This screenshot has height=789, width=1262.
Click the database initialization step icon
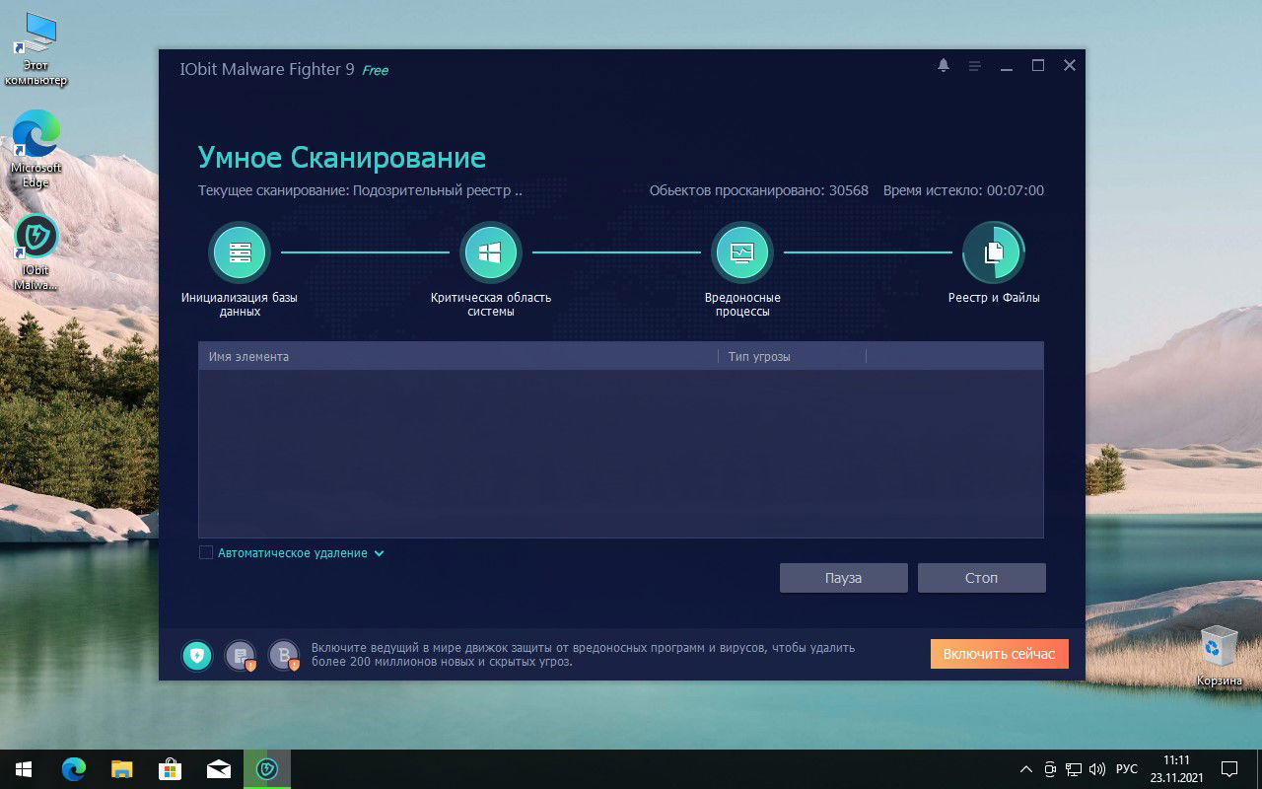(240, 252)
